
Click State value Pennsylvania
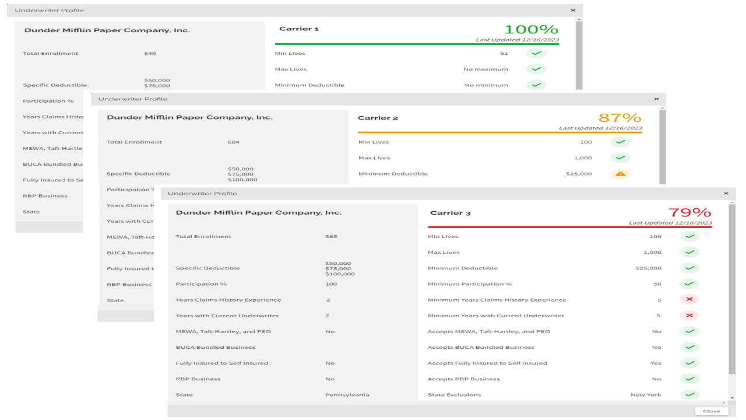click(x=347, y=395)
